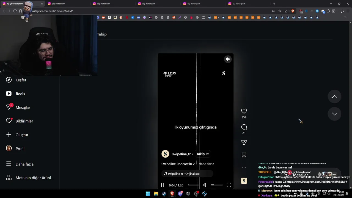The image size is (352, 198).
Task: Open Keşfet (Explore) in Instagram sidebar
Action: pyautogui.click(x=16, y=80)
